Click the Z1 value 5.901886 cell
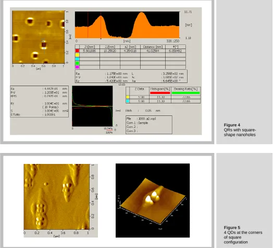Viewport: 273px width, 248px height. click(x=90, y=51)
